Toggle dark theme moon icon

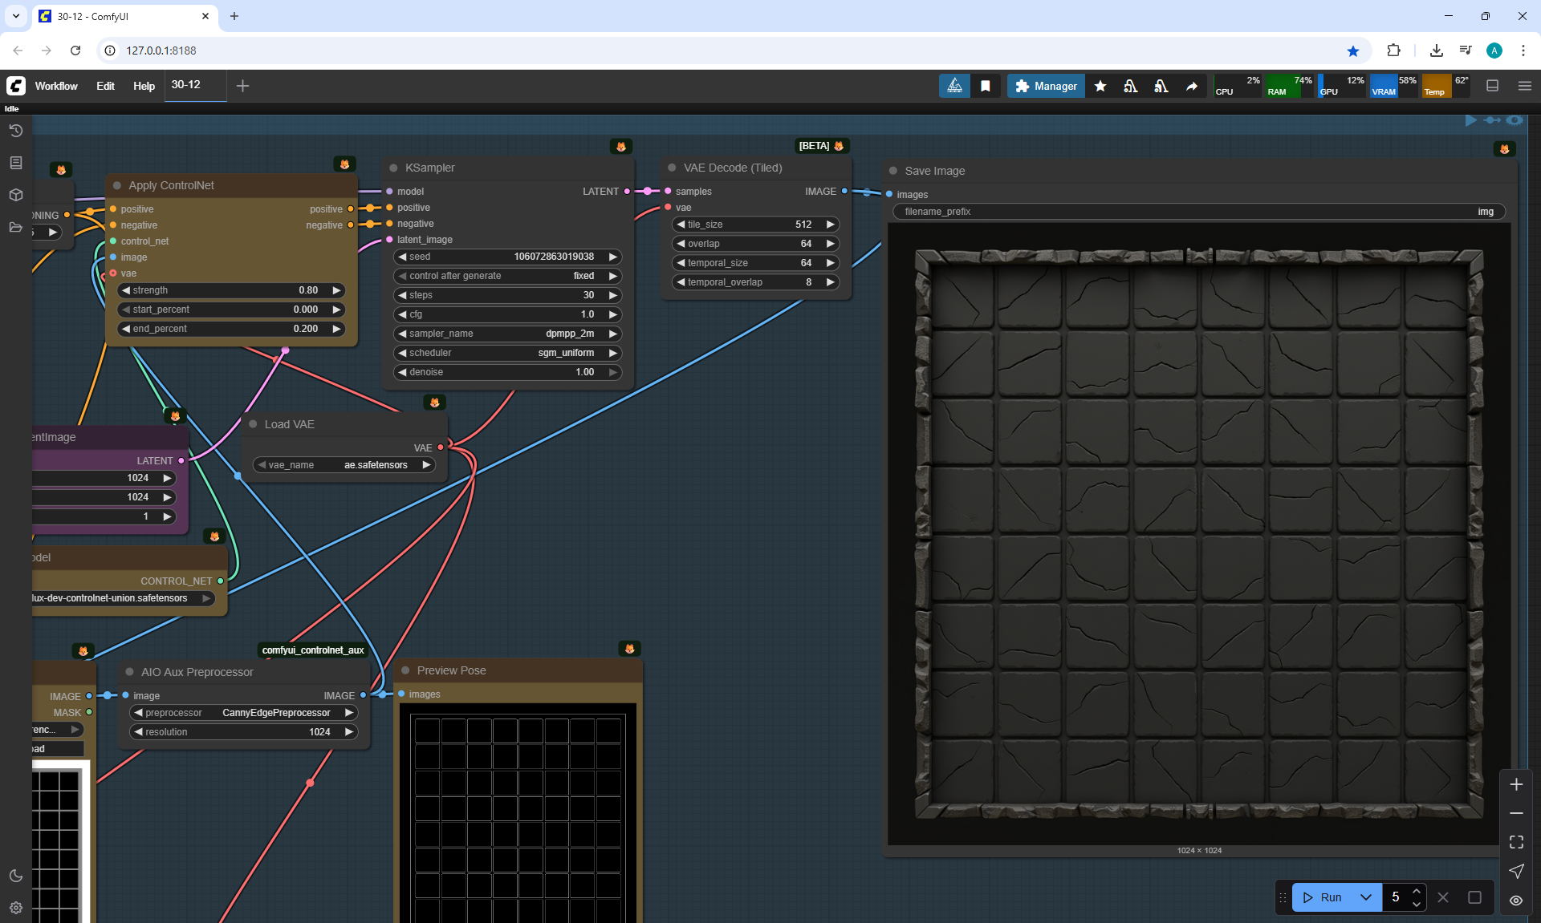(x=15, y=876)
